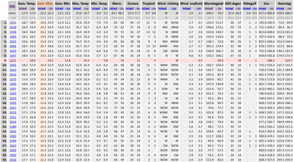Open the highlighted year 2025 link
The height and width of the screenshot is (162, 294).
tap(13, 60)
